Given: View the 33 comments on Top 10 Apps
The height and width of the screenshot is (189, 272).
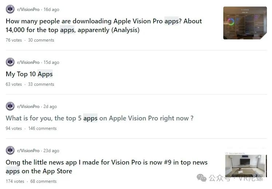Looking at the screenshot, I should click(41, 84).
